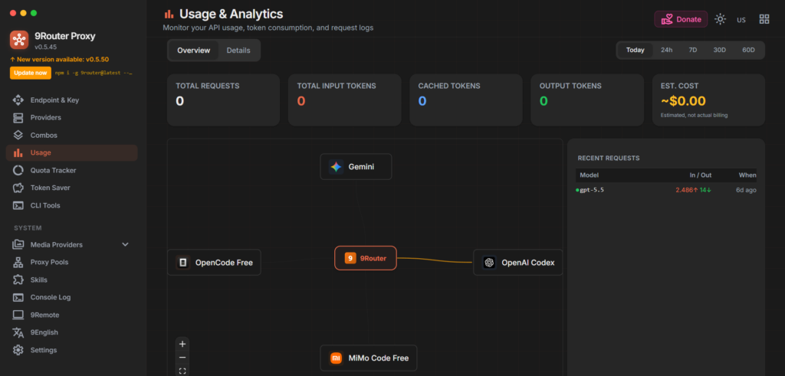This screenshot has height=376, width=785.
Task: Click the OpenAI Codex logo icon
Action: coord(489,263)
